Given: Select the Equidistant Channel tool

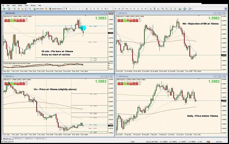Looking at the screenshot, I should pyautogui.click(x=86, y=9).
